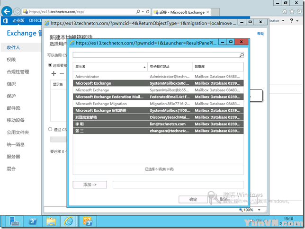
Task: Click the search box in picker dialog
Action: pyautogui.click(x=156, y=55)
